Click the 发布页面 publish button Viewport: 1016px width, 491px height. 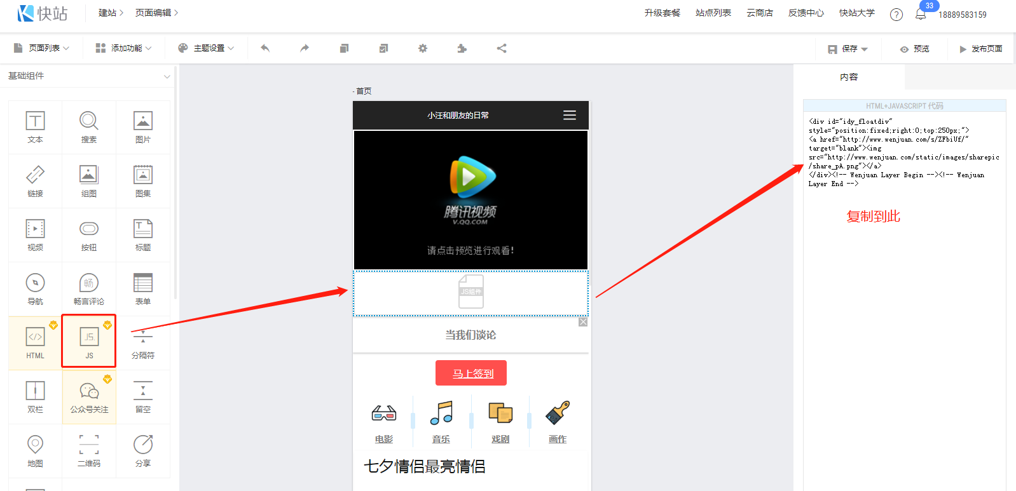pos(981,49)
